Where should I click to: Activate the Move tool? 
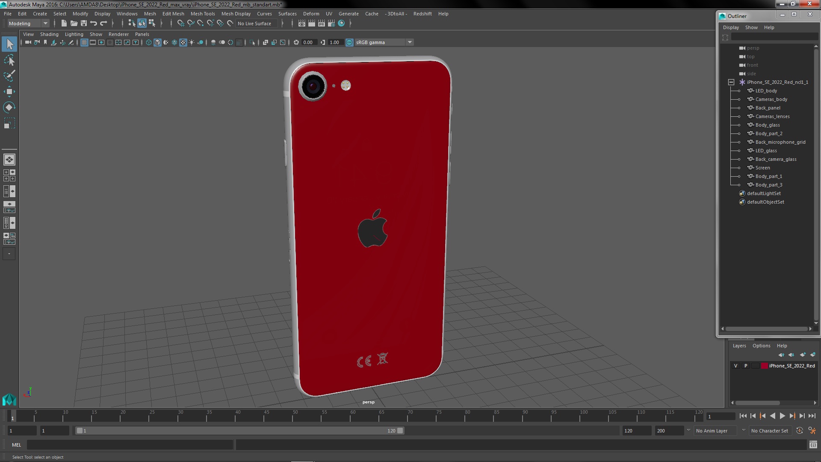[9, 92]
